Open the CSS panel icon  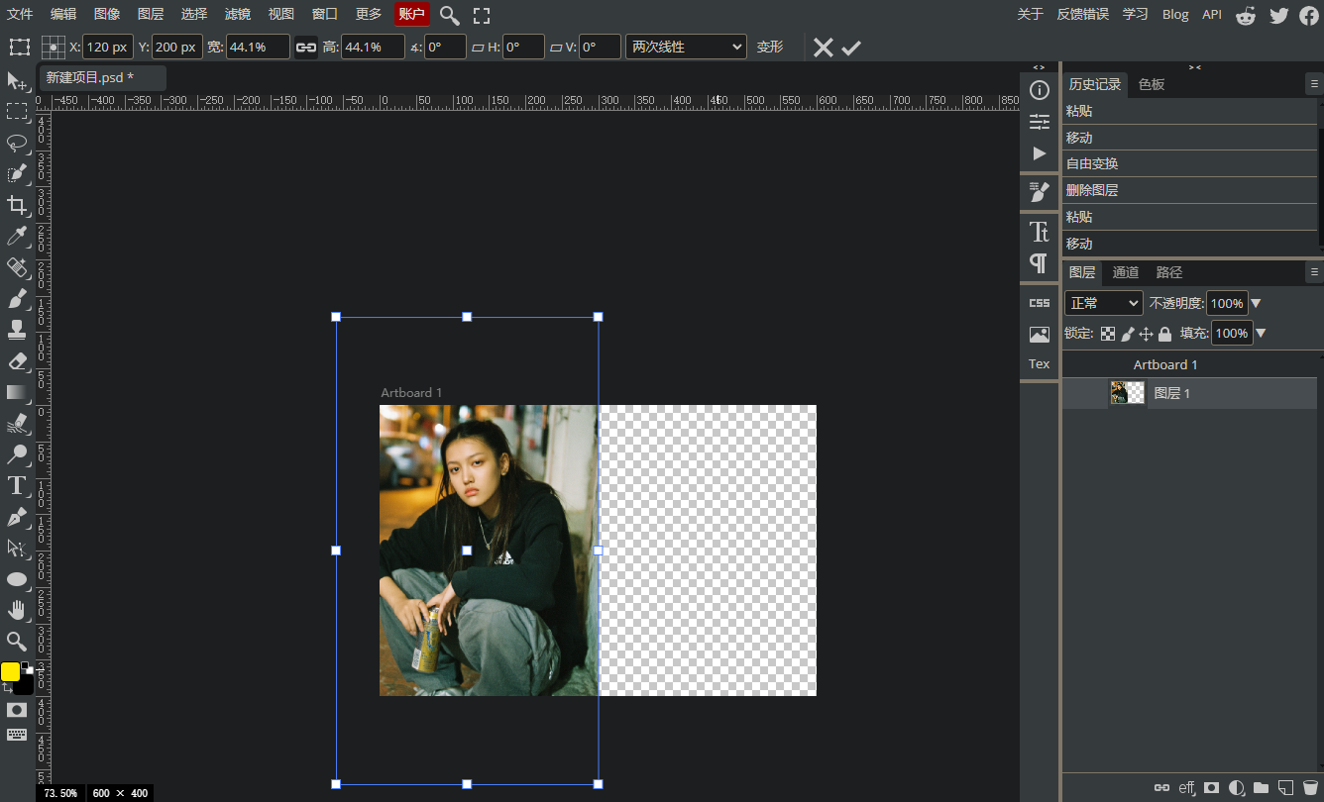point(1039,303)
